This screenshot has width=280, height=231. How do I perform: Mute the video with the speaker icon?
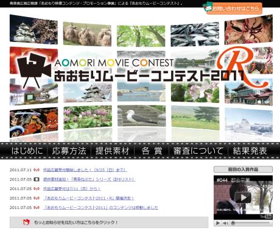pyautogui.click(x=225, y=223)
